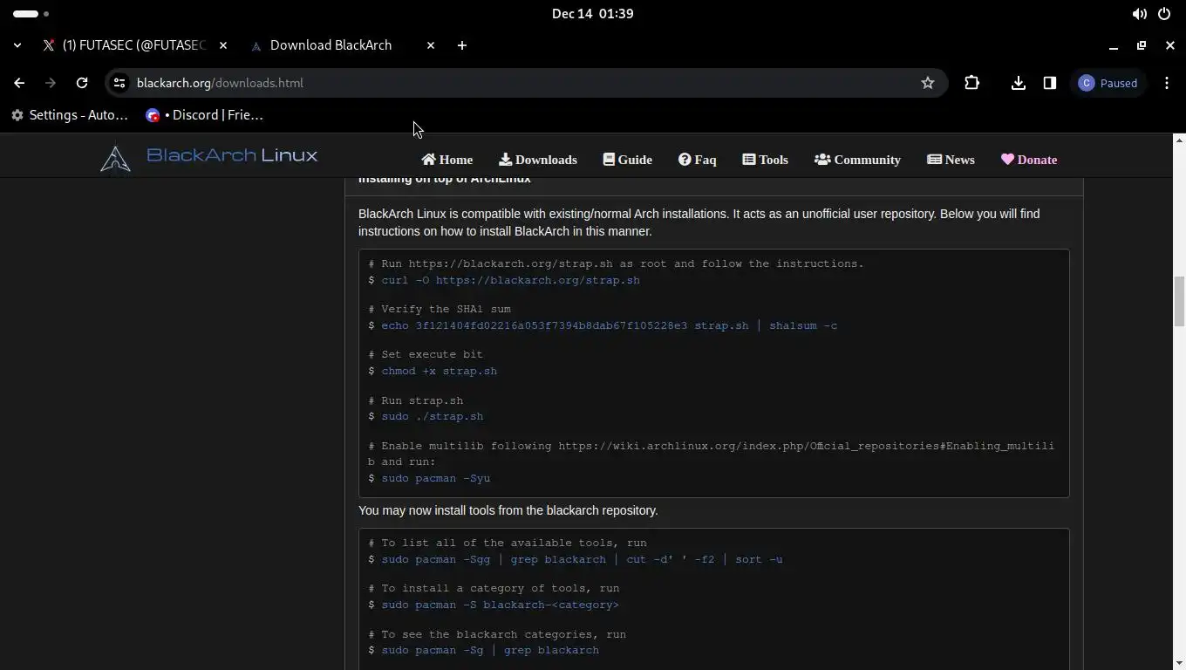Click the pacman -S blackarch-<category> command
This screenshot has height=670, width=1186.
pos(500,605)
